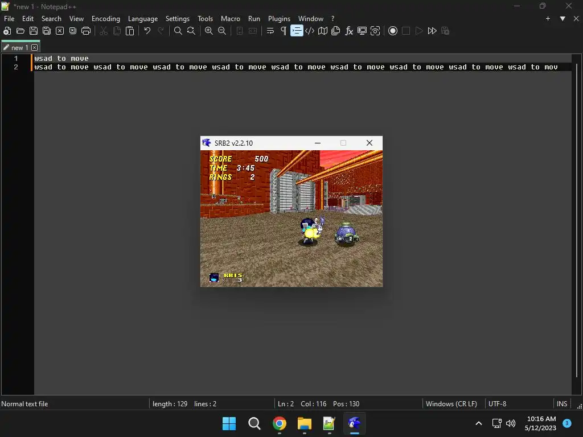Click the define your language icon
This screenshot has height=437, width=583.
(310, 31)
